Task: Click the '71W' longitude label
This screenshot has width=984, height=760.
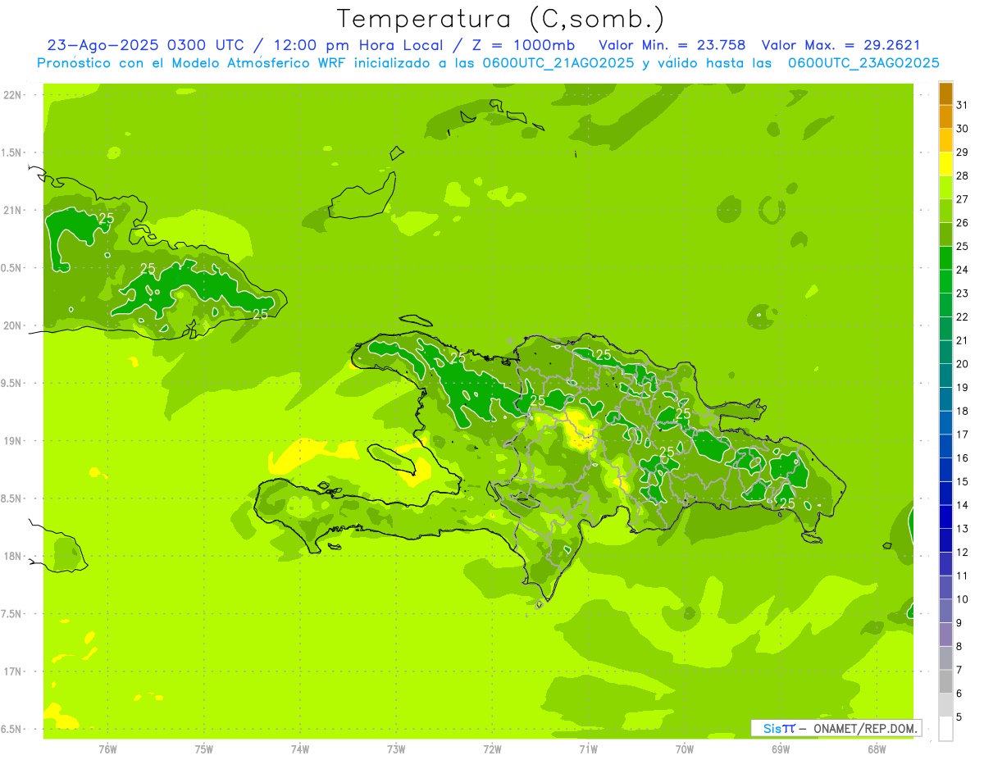Action: coord(588,749)
